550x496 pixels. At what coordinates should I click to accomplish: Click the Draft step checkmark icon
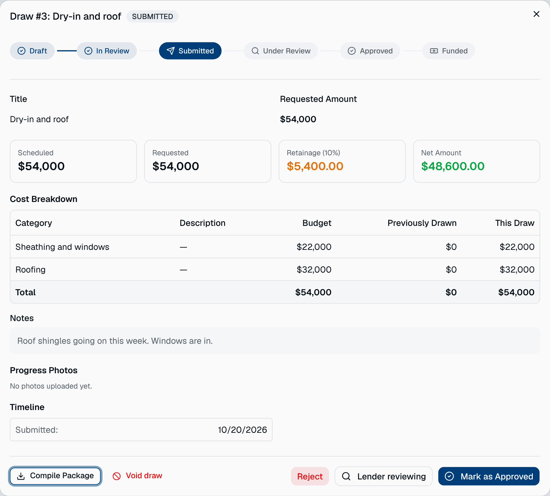(x=21, y=51)
